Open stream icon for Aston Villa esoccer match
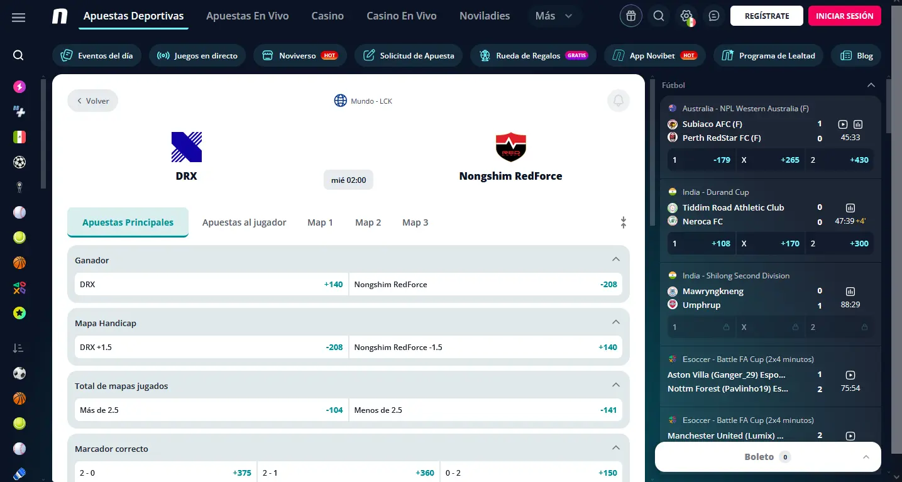The width and height of the screenshot is (902, 482). click(x=850, y=375)
